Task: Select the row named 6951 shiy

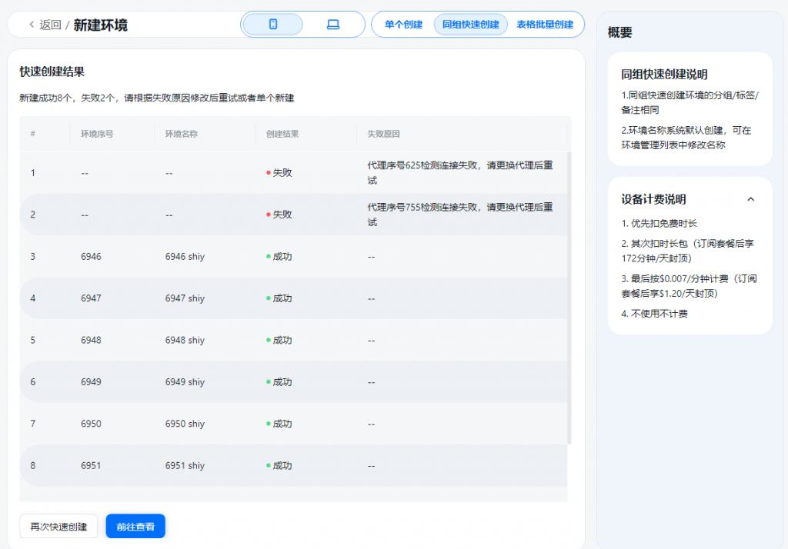Action: [x=293, y=466]
